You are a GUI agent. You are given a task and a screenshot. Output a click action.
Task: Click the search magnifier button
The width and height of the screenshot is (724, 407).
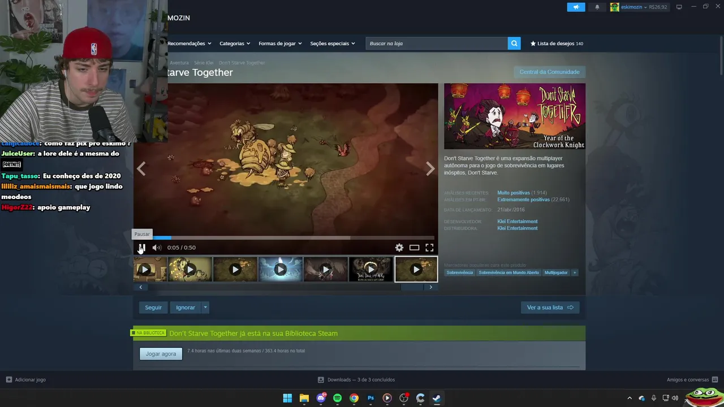514,44
